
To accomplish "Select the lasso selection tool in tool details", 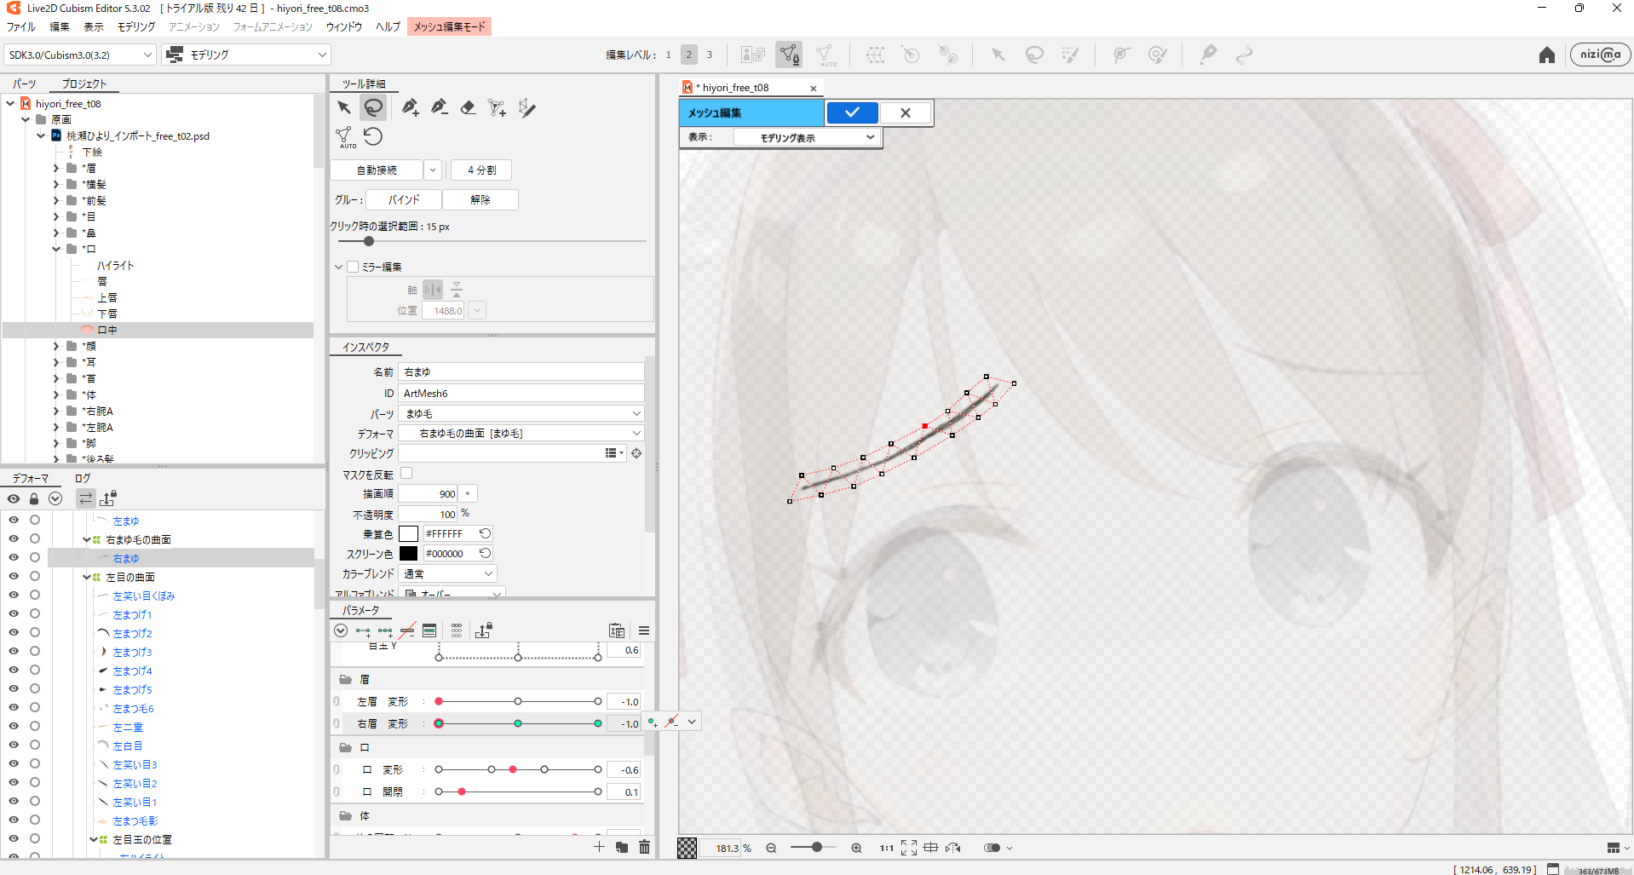I will pos(373,107).
